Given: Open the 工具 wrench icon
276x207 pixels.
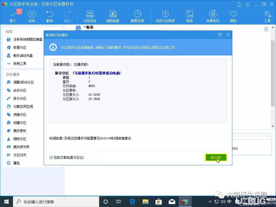Looking at the screenshot, I should tap(267, 16).
